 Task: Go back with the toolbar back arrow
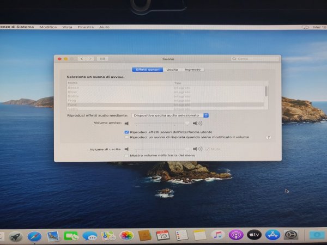pos(82,59)
